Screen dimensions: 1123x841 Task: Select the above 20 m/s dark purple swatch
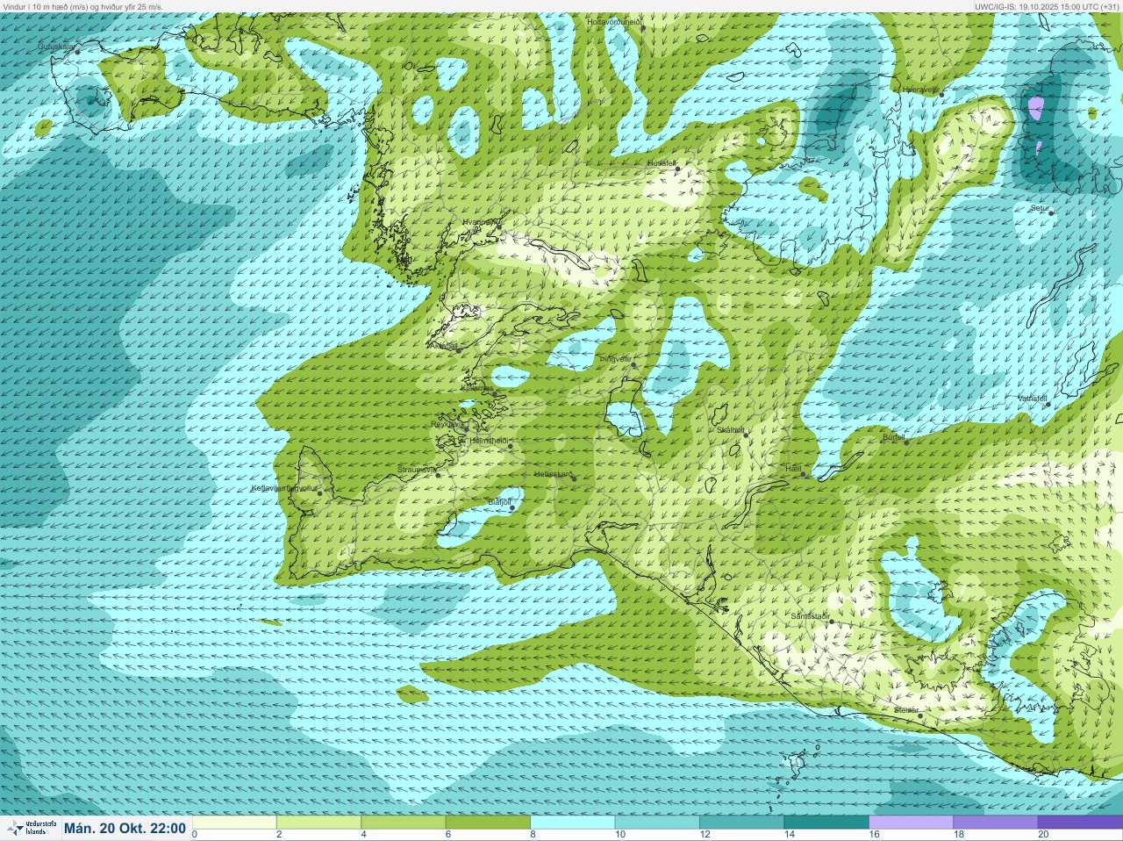point(1080,823)
